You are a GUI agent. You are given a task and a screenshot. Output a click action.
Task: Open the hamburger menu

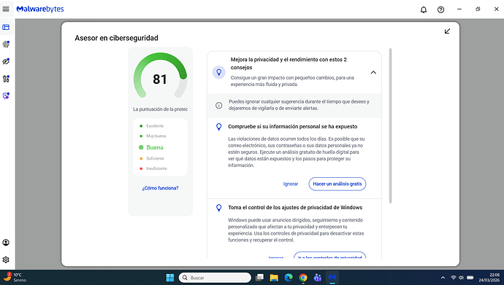point(6,9)
